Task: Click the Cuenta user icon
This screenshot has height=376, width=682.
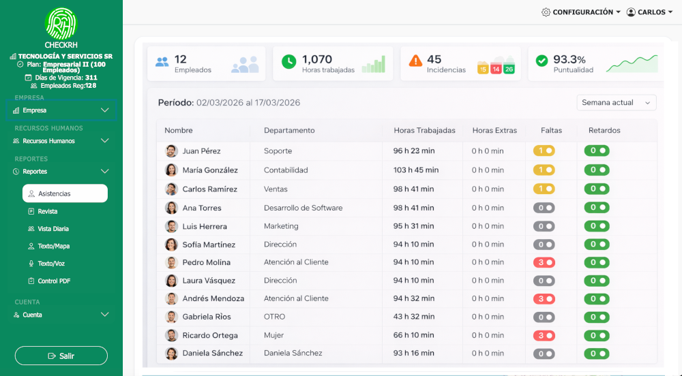Action: point(16,315)
